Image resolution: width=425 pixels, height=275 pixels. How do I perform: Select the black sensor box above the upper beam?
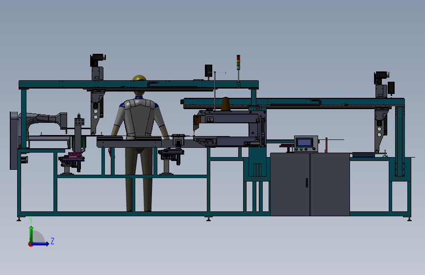point(208,70)
